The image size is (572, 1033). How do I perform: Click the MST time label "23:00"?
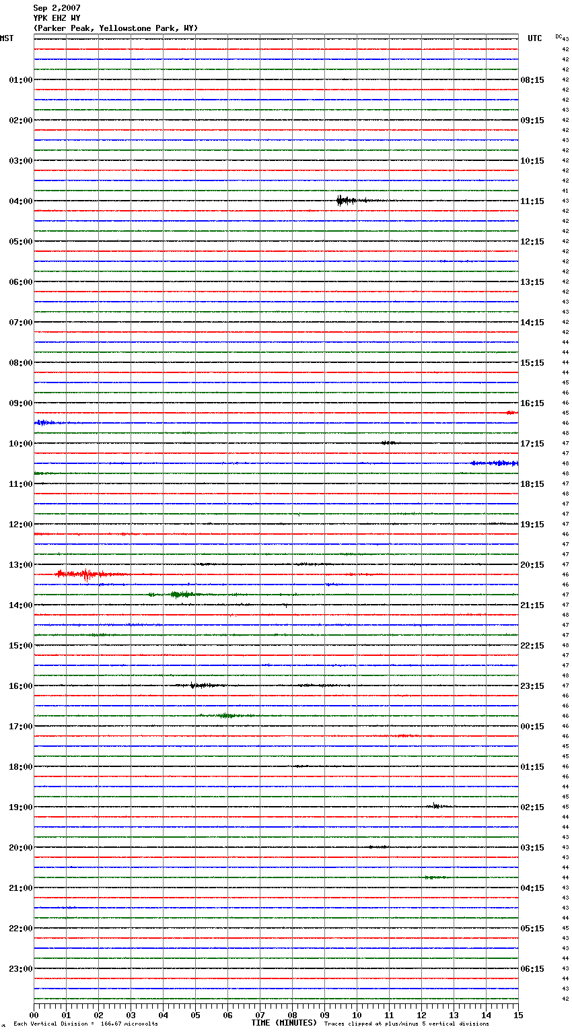click(x=21, y=969)
